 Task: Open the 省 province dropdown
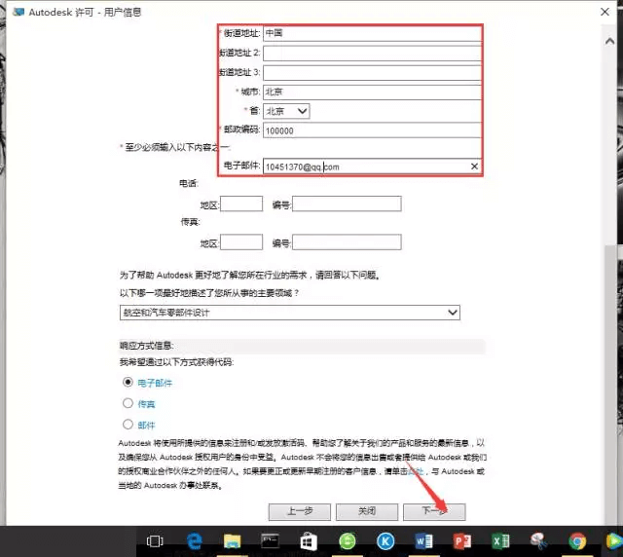point(286,111)
